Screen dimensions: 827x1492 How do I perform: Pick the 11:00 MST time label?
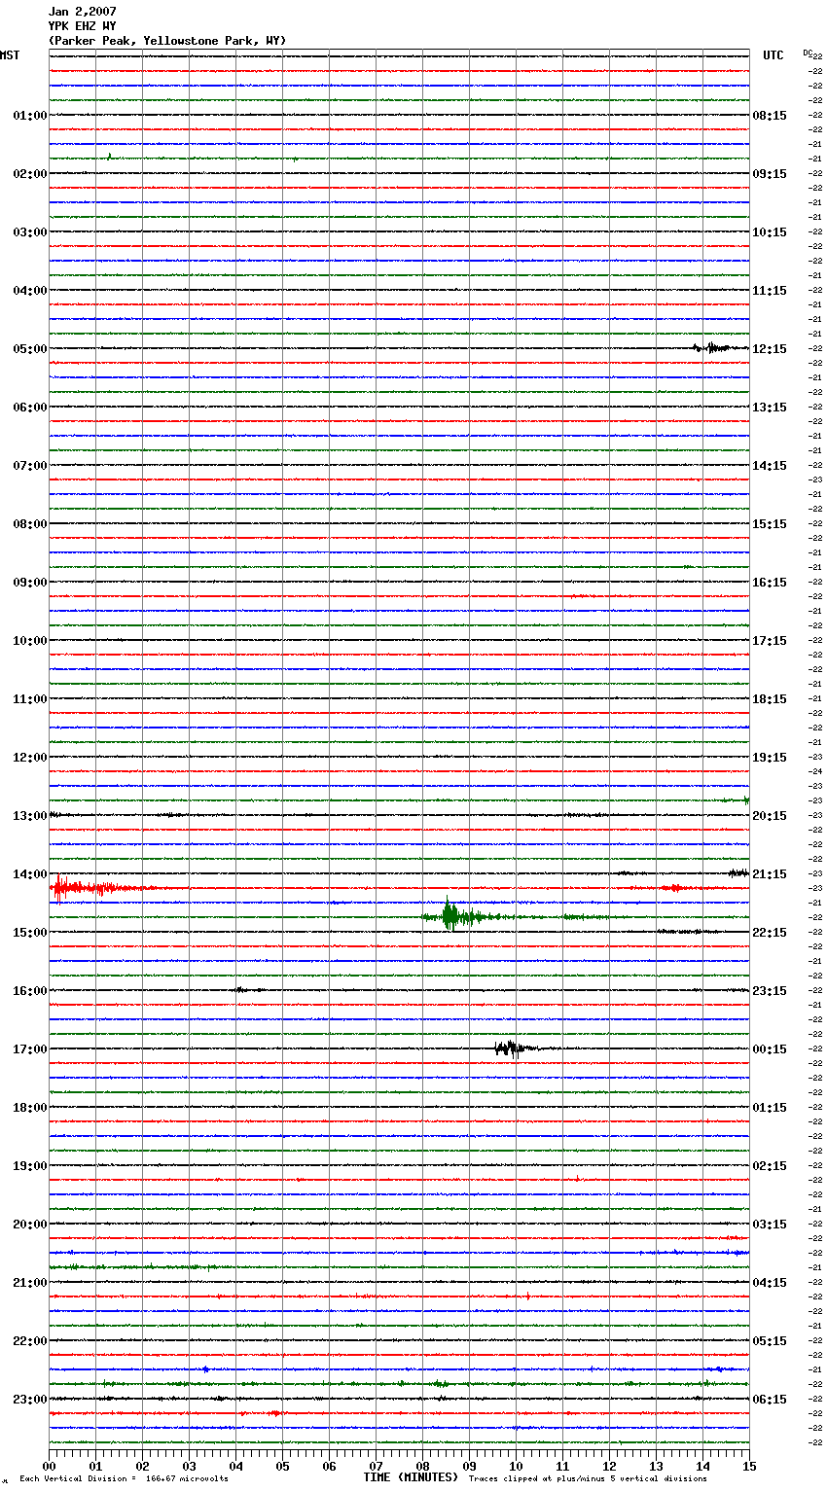click(30, 699)
